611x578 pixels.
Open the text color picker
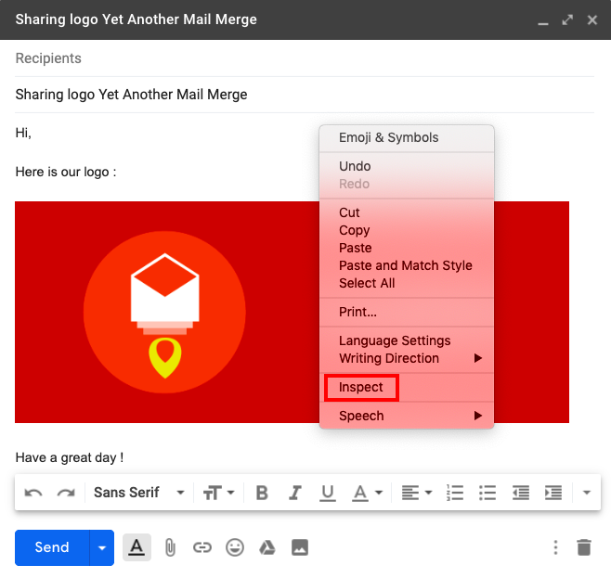[365, 493]
